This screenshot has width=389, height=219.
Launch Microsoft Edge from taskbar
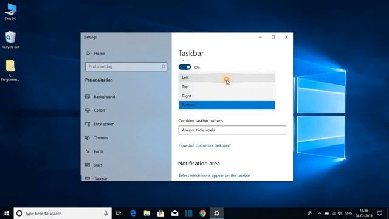(x=133, y=214)
